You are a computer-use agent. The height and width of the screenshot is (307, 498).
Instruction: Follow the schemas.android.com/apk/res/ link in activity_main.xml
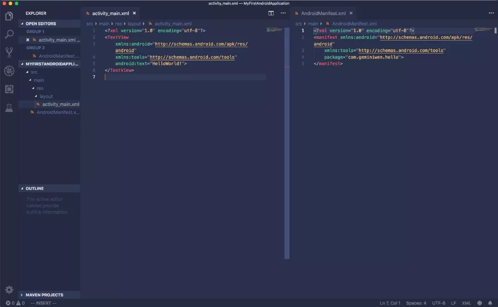(202, 44)
